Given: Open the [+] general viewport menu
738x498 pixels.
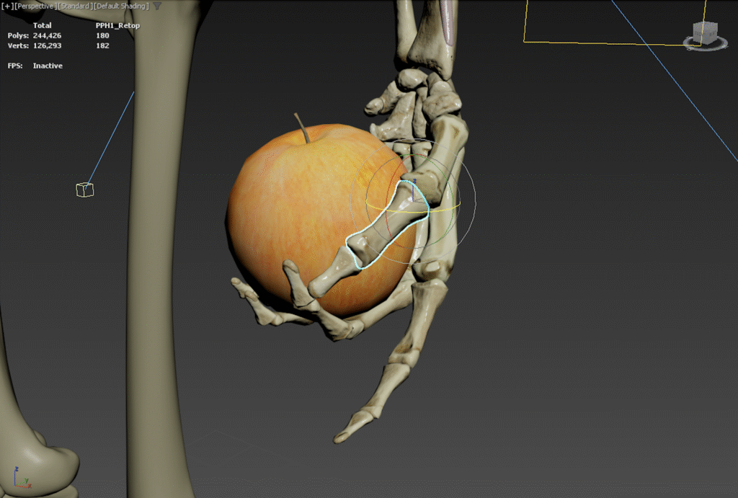Looking at the screenshot, I should pos(7,6).
